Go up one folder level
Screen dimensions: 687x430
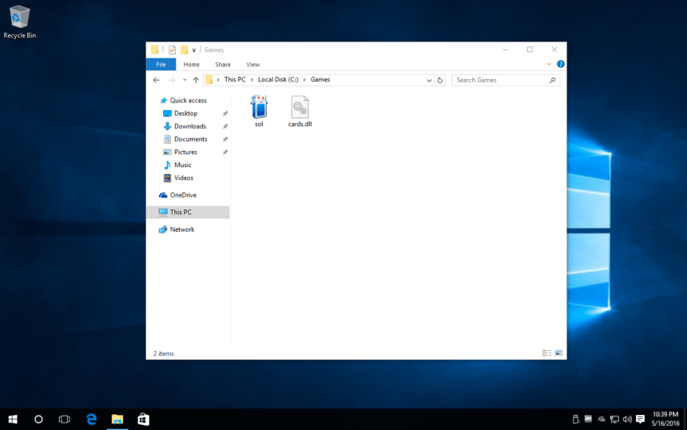point(196,80)
